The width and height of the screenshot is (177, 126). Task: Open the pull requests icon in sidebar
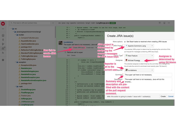[x=3, y=48]
